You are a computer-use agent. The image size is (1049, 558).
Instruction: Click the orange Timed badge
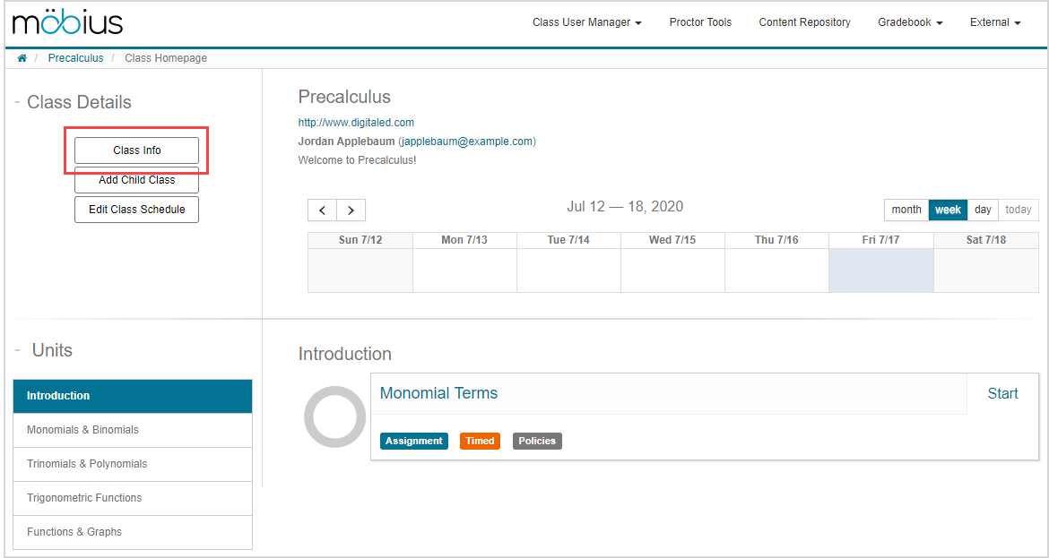click(x=480, y=441)
